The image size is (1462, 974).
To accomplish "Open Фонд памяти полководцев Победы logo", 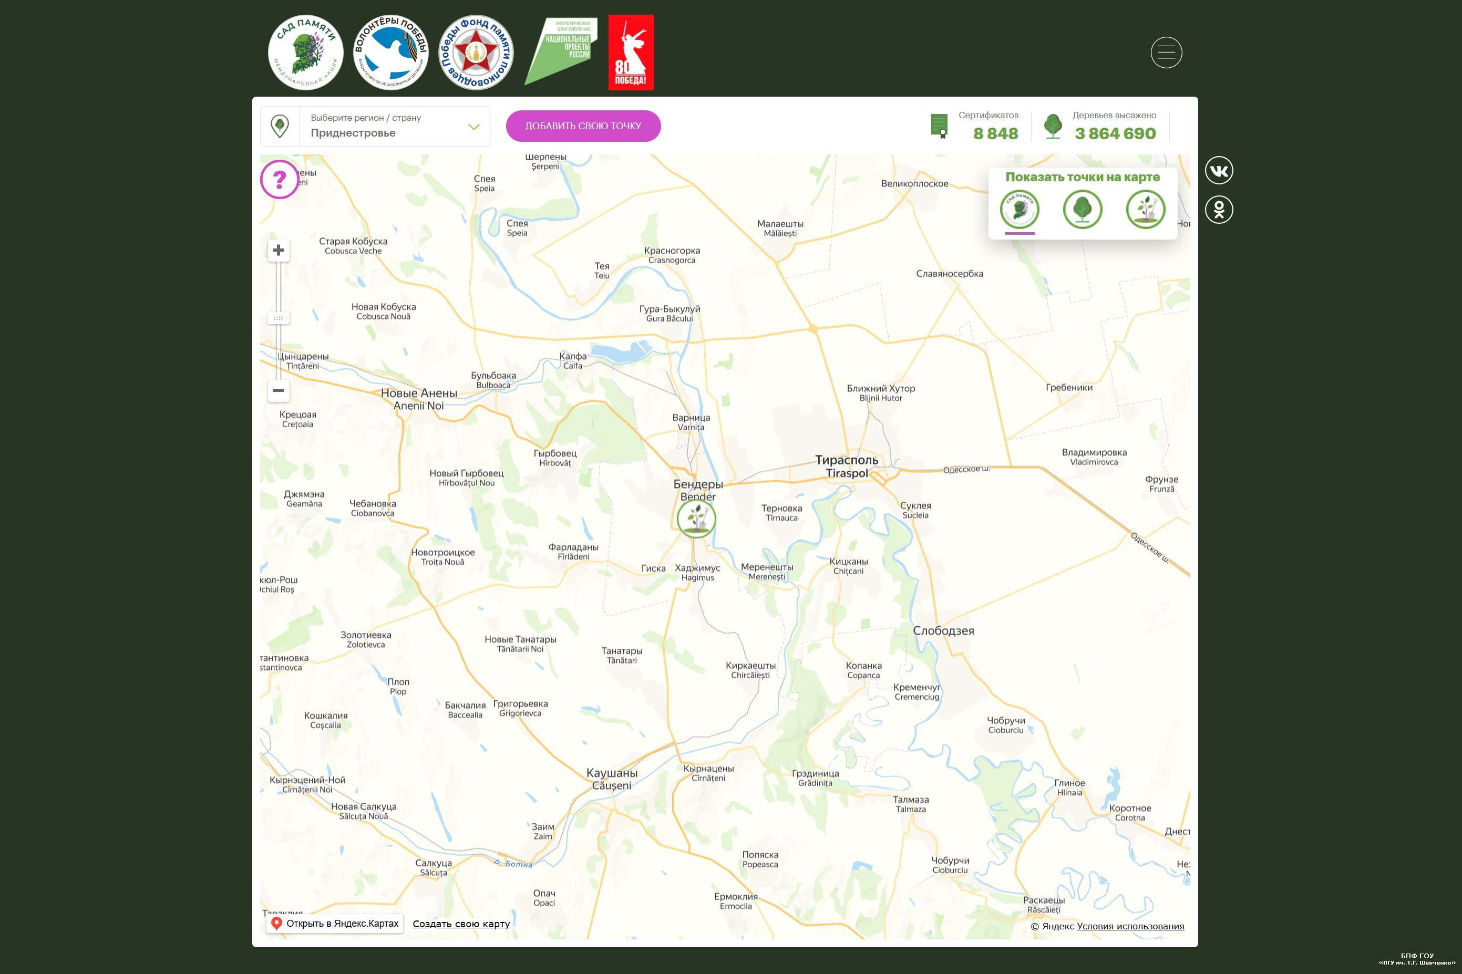I will [476, 53].
